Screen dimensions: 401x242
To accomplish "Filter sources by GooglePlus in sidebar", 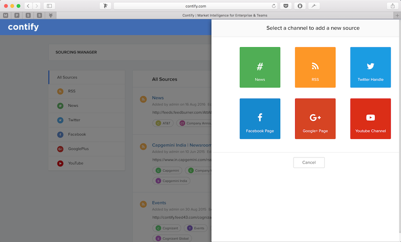I will click(x=78, y=149).
